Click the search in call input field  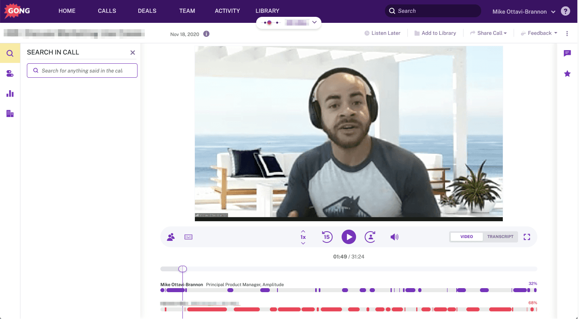click(82, 71)
